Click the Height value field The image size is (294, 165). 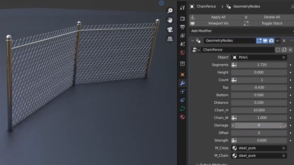tap(259, 72)
